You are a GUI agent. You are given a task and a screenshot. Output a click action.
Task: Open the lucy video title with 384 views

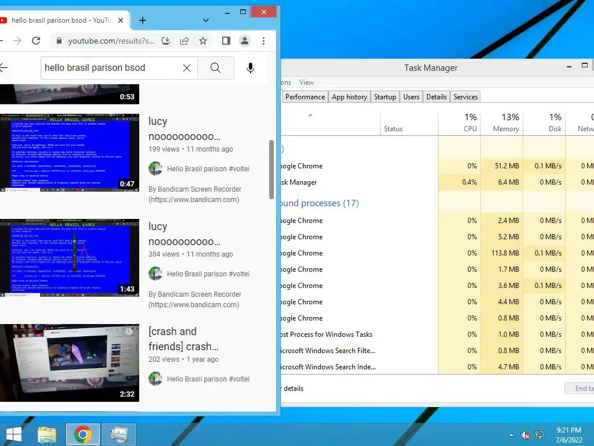coord(184,233)
